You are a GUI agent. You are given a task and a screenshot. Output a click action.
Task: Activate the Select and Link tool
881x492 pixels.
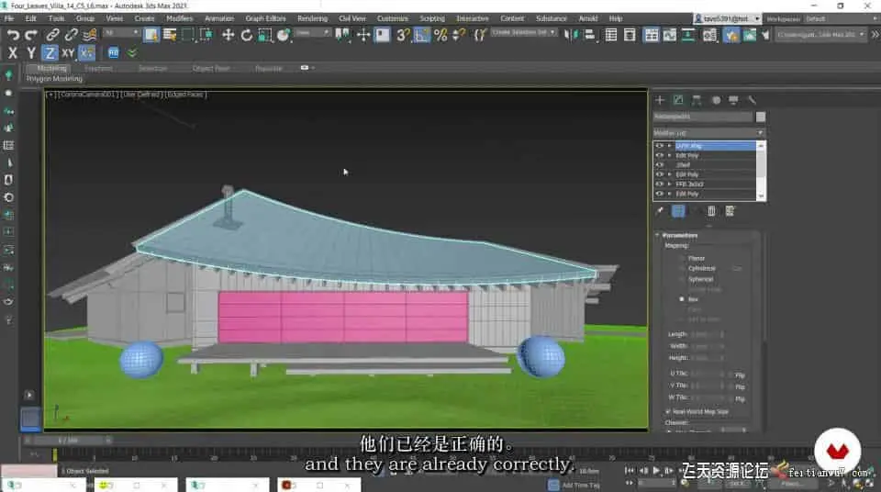pos(52,35)
